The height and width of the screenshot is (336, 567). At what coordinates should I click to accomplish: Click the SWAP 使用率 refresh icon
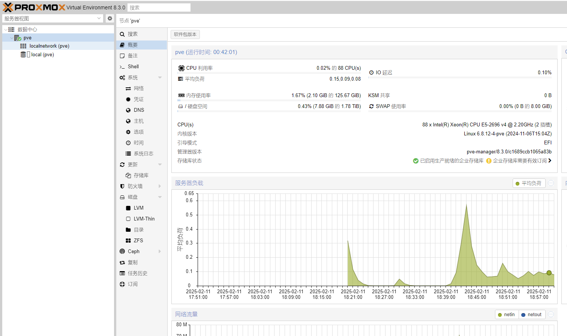coord(371,106)
